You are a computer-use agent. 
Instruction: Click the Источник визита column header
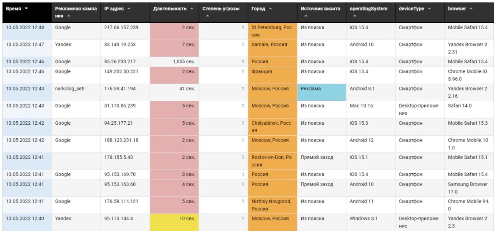click(320, 9)
